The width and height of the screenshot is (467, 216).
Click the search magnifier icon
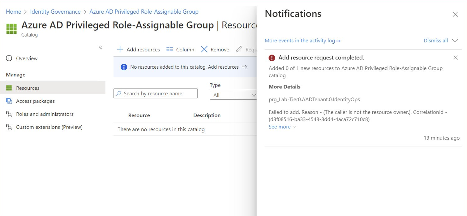pyautogui.click(x=118, y=93)
